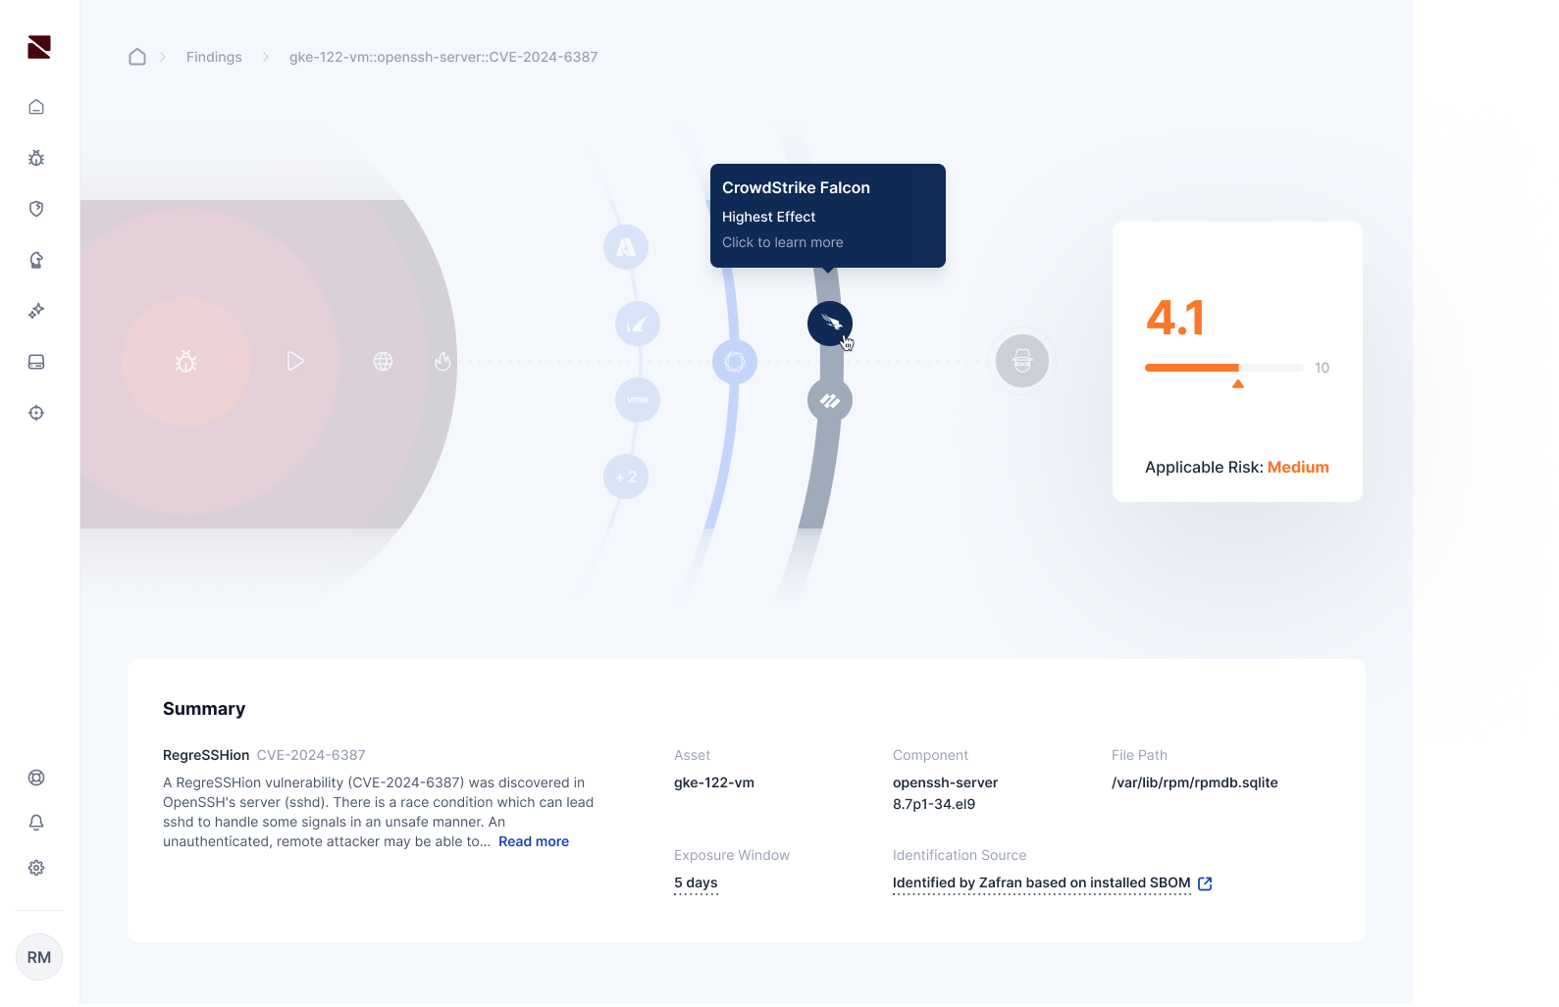Screen dimensions: 1559x1007
Task: Click the home icon in the breadcrumb
Action: (x=137, y=57)
